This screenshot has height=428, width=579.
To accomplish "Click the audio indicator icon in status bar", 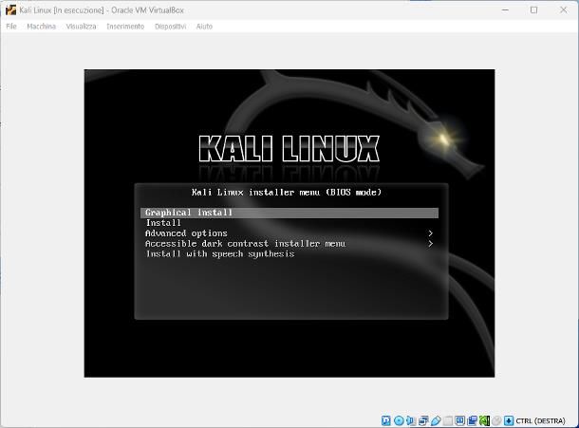I will point(411,420).
